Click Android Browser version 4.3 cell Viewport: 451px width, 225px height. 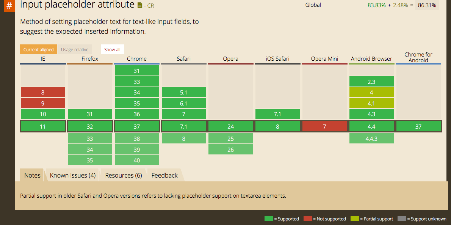point(371,114)
